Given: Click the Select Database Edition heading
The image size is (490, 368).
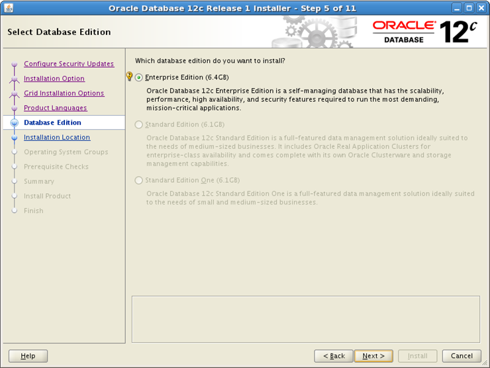Looking at the screenshot, I should [x=59, y=32].
